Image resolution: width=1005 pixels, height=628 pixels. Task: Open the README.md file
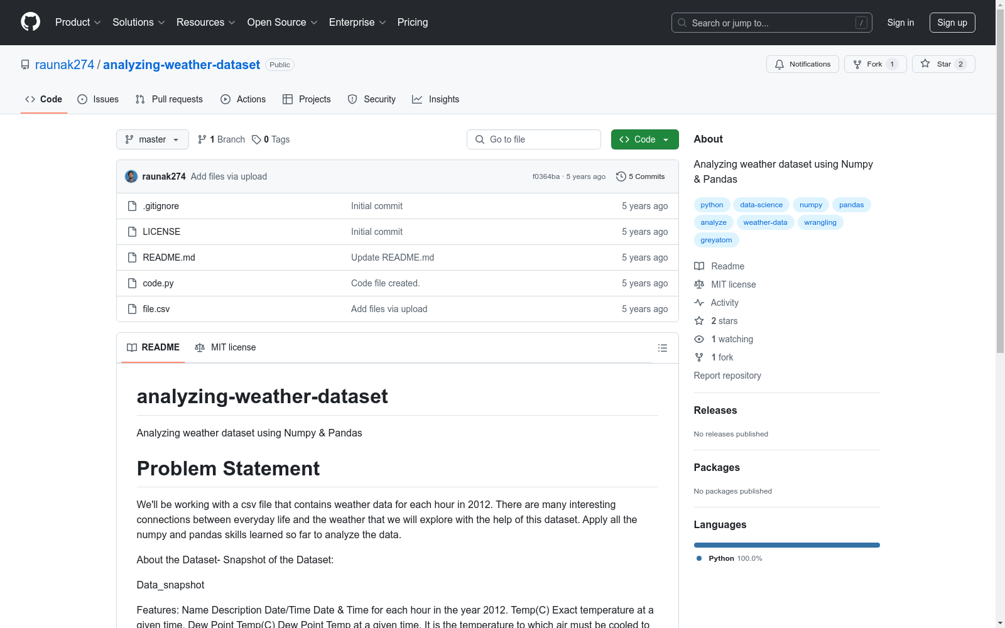tap(169, 257)
